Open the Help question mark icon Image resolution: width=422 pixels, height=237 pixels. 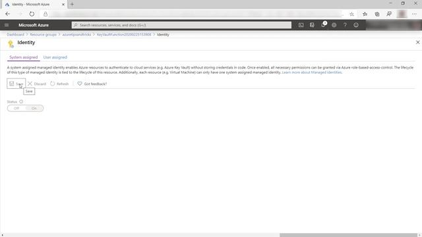(x=345, y=25)
